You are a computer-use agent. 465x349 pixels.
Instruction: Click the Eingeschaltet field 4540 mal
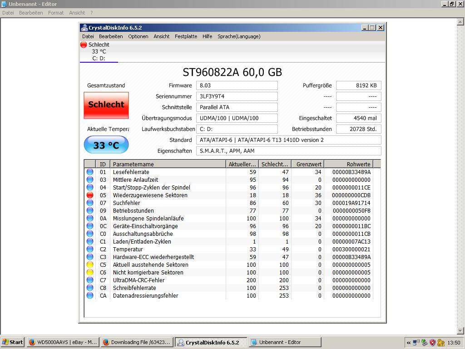tap(359, 118)
